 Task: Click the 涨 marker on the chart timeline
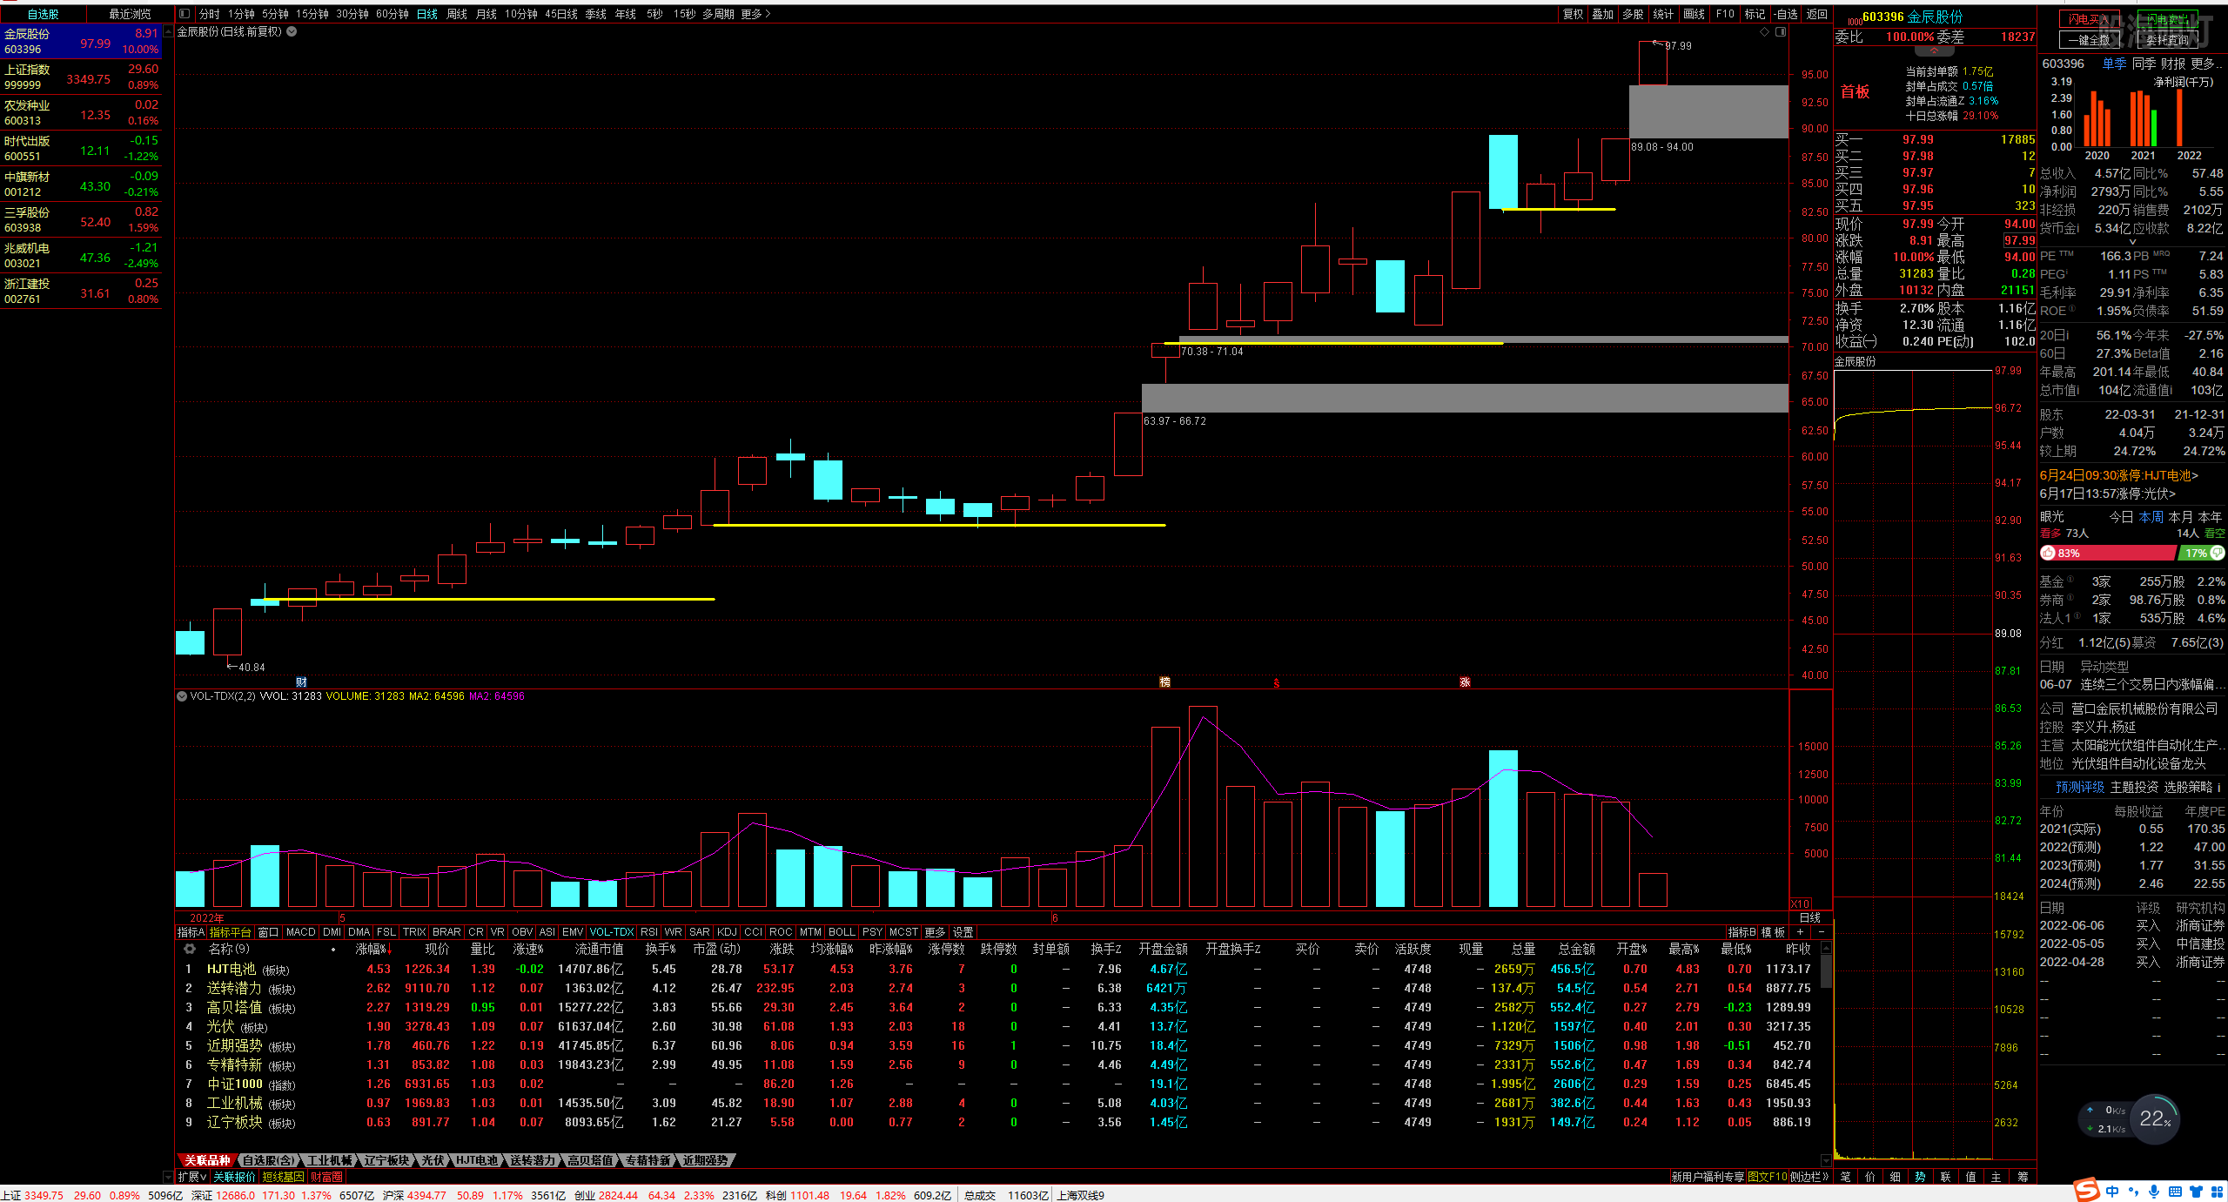pos(1465,682)
